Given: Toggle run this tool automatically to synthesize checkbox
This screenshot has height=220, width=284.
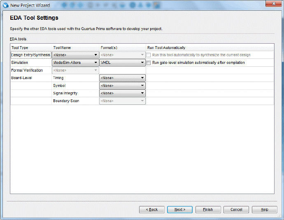Looking at the screenshot, I should tap(148, 55).
